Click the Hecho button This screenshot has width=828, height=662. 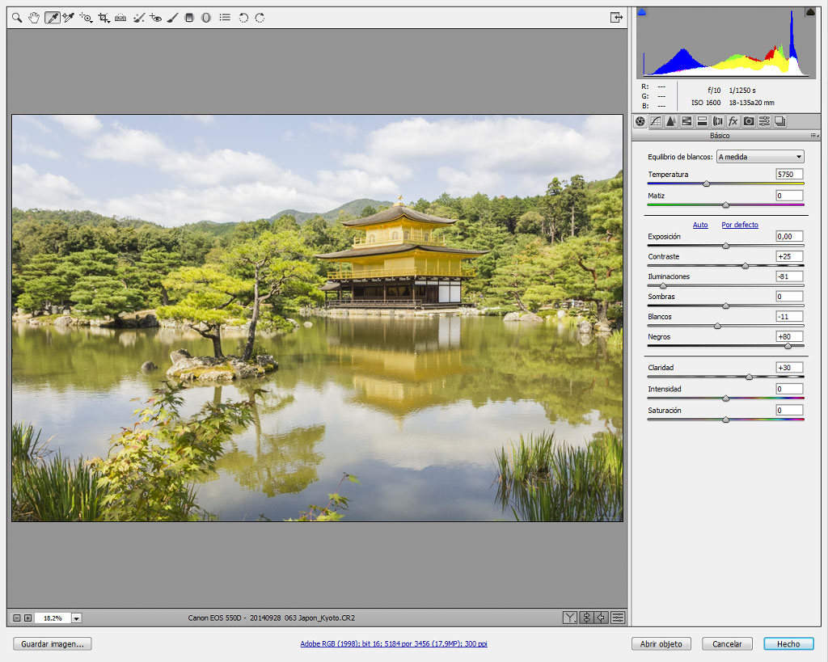tap(788, 644)
